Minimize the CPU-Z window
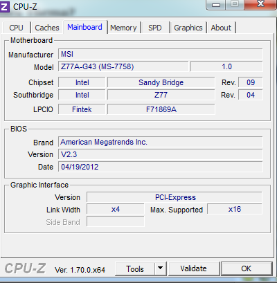 [216, 5]
